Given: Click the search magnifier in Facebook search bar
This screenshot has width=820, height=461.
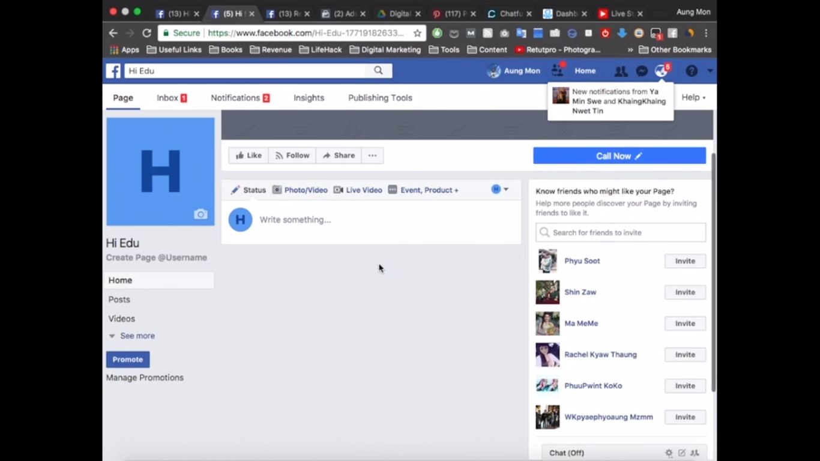Looking at the screenshot, I should pyautogui.click(x=378, y=70).
